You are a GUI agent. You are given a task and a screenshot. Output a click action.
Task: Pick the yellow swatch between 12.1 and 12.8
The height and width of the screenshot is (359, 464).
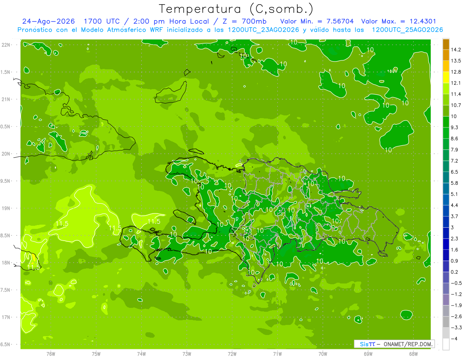tap(446, 77)
